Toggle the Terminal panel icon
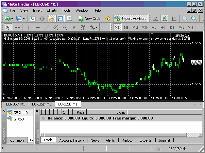 pyautogui.click(x=60, y=19)
